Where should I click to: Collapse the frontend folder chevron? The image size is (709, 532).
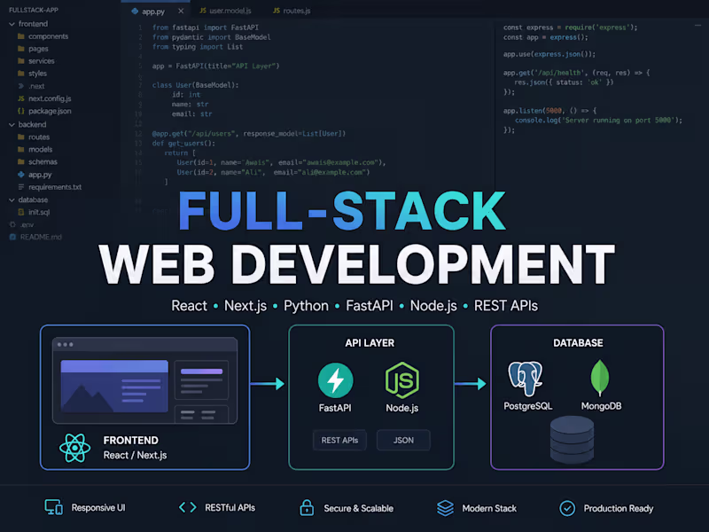tap(12, 24)
